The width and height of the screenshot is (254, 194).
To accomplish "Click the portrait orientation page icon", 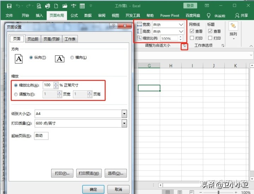I will pos(19,59).
